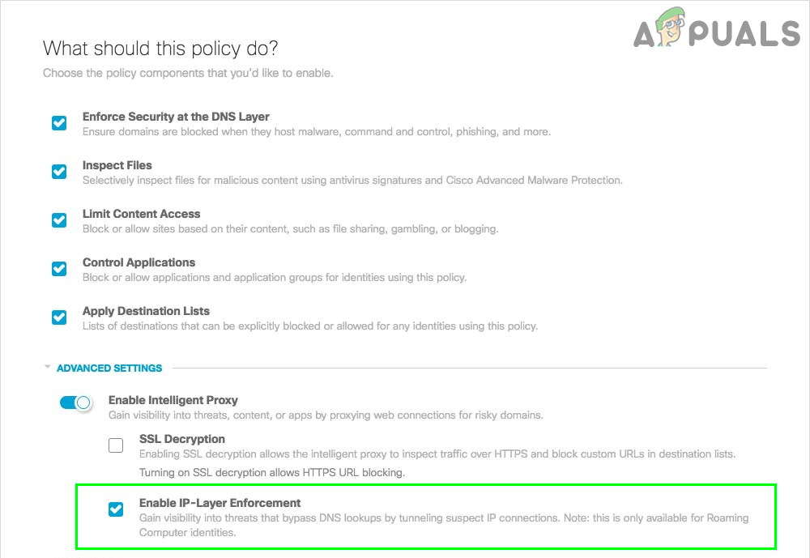Toggle the Limit Content Access checkbox
The height and width of the screenshot is (558, 810).
59,220
